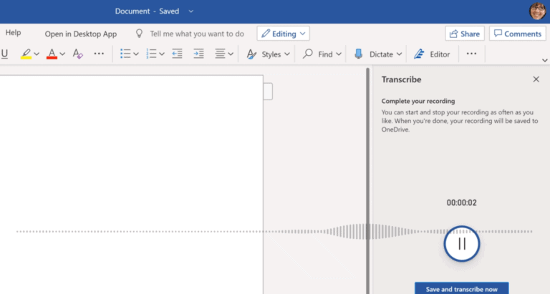Viewport: 550px width, 294px height.
Task: Click the lightbulb Tell me icon
Action: 139,34
